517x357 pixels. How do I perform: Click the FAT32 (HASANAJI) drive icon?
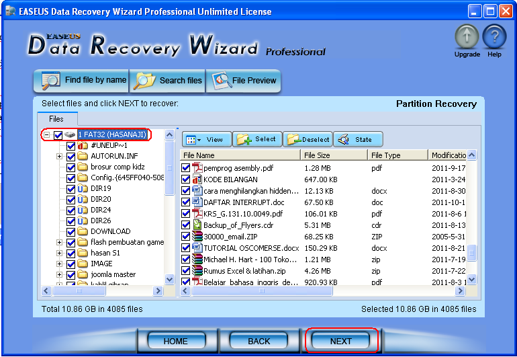(70, 134)
